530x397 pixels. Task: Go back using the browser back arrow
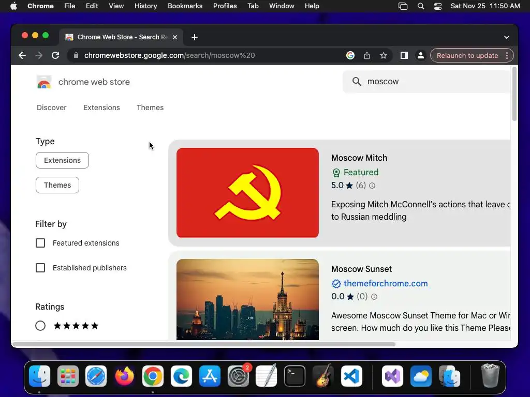click(22, 55)
